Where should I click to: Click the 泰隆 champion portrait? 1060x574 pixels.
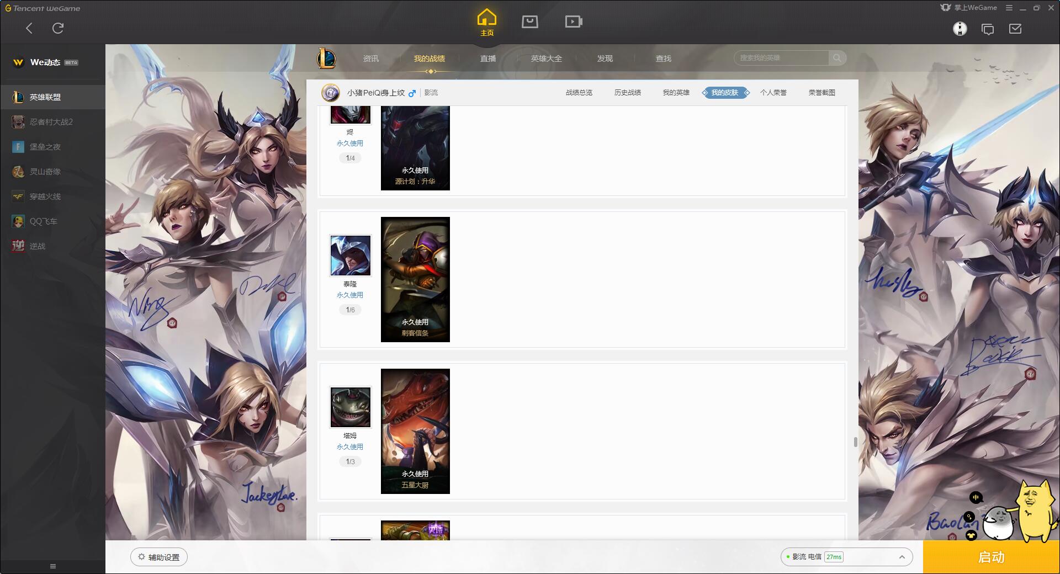[351, 256]
